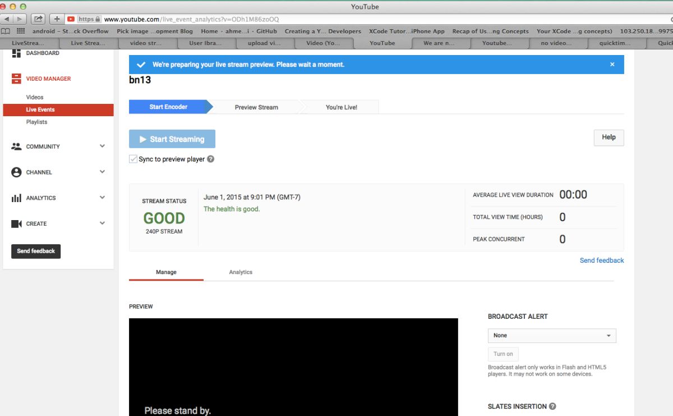Click the Slates Insertion help icon
673x416 pixels.
pyautogui.click(x=552, y=406)
